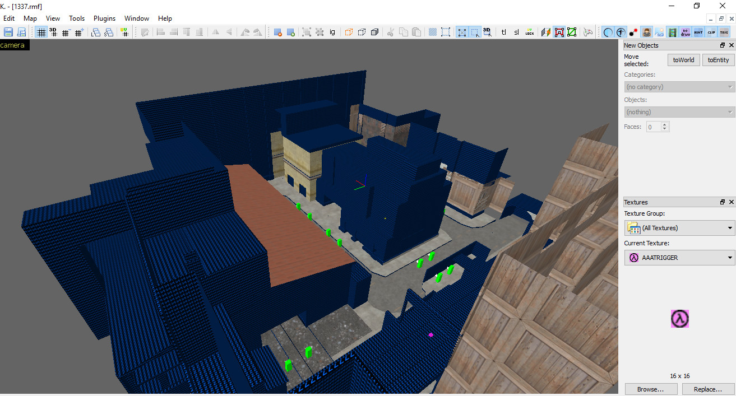Toggle the 3D grid display icon
The width and height of the screenshot is (736, 396).
pos(54,32)
